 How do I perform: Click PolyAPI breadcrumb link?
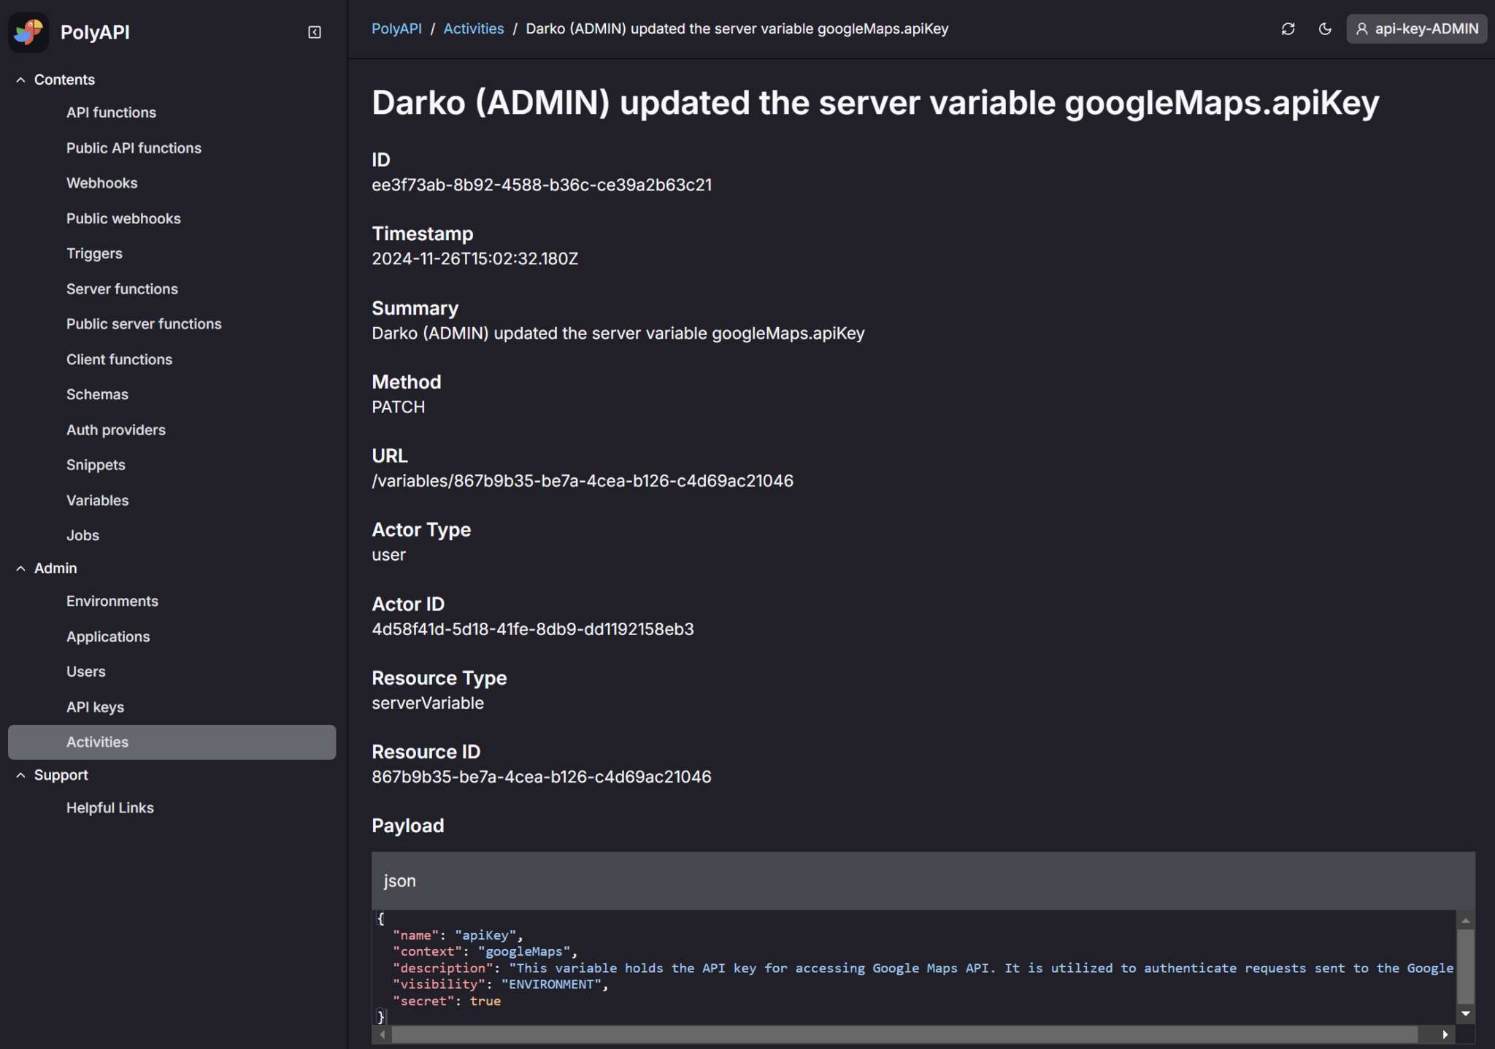pos(396,28)
